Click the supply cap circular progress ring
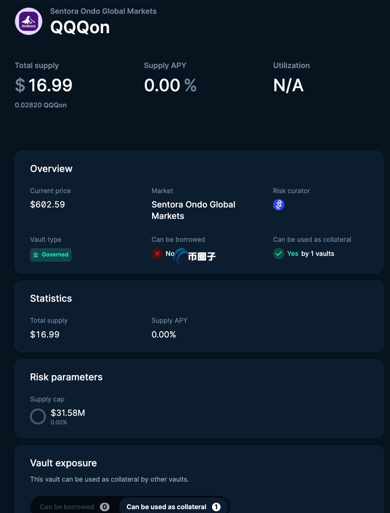 point(38,416)
